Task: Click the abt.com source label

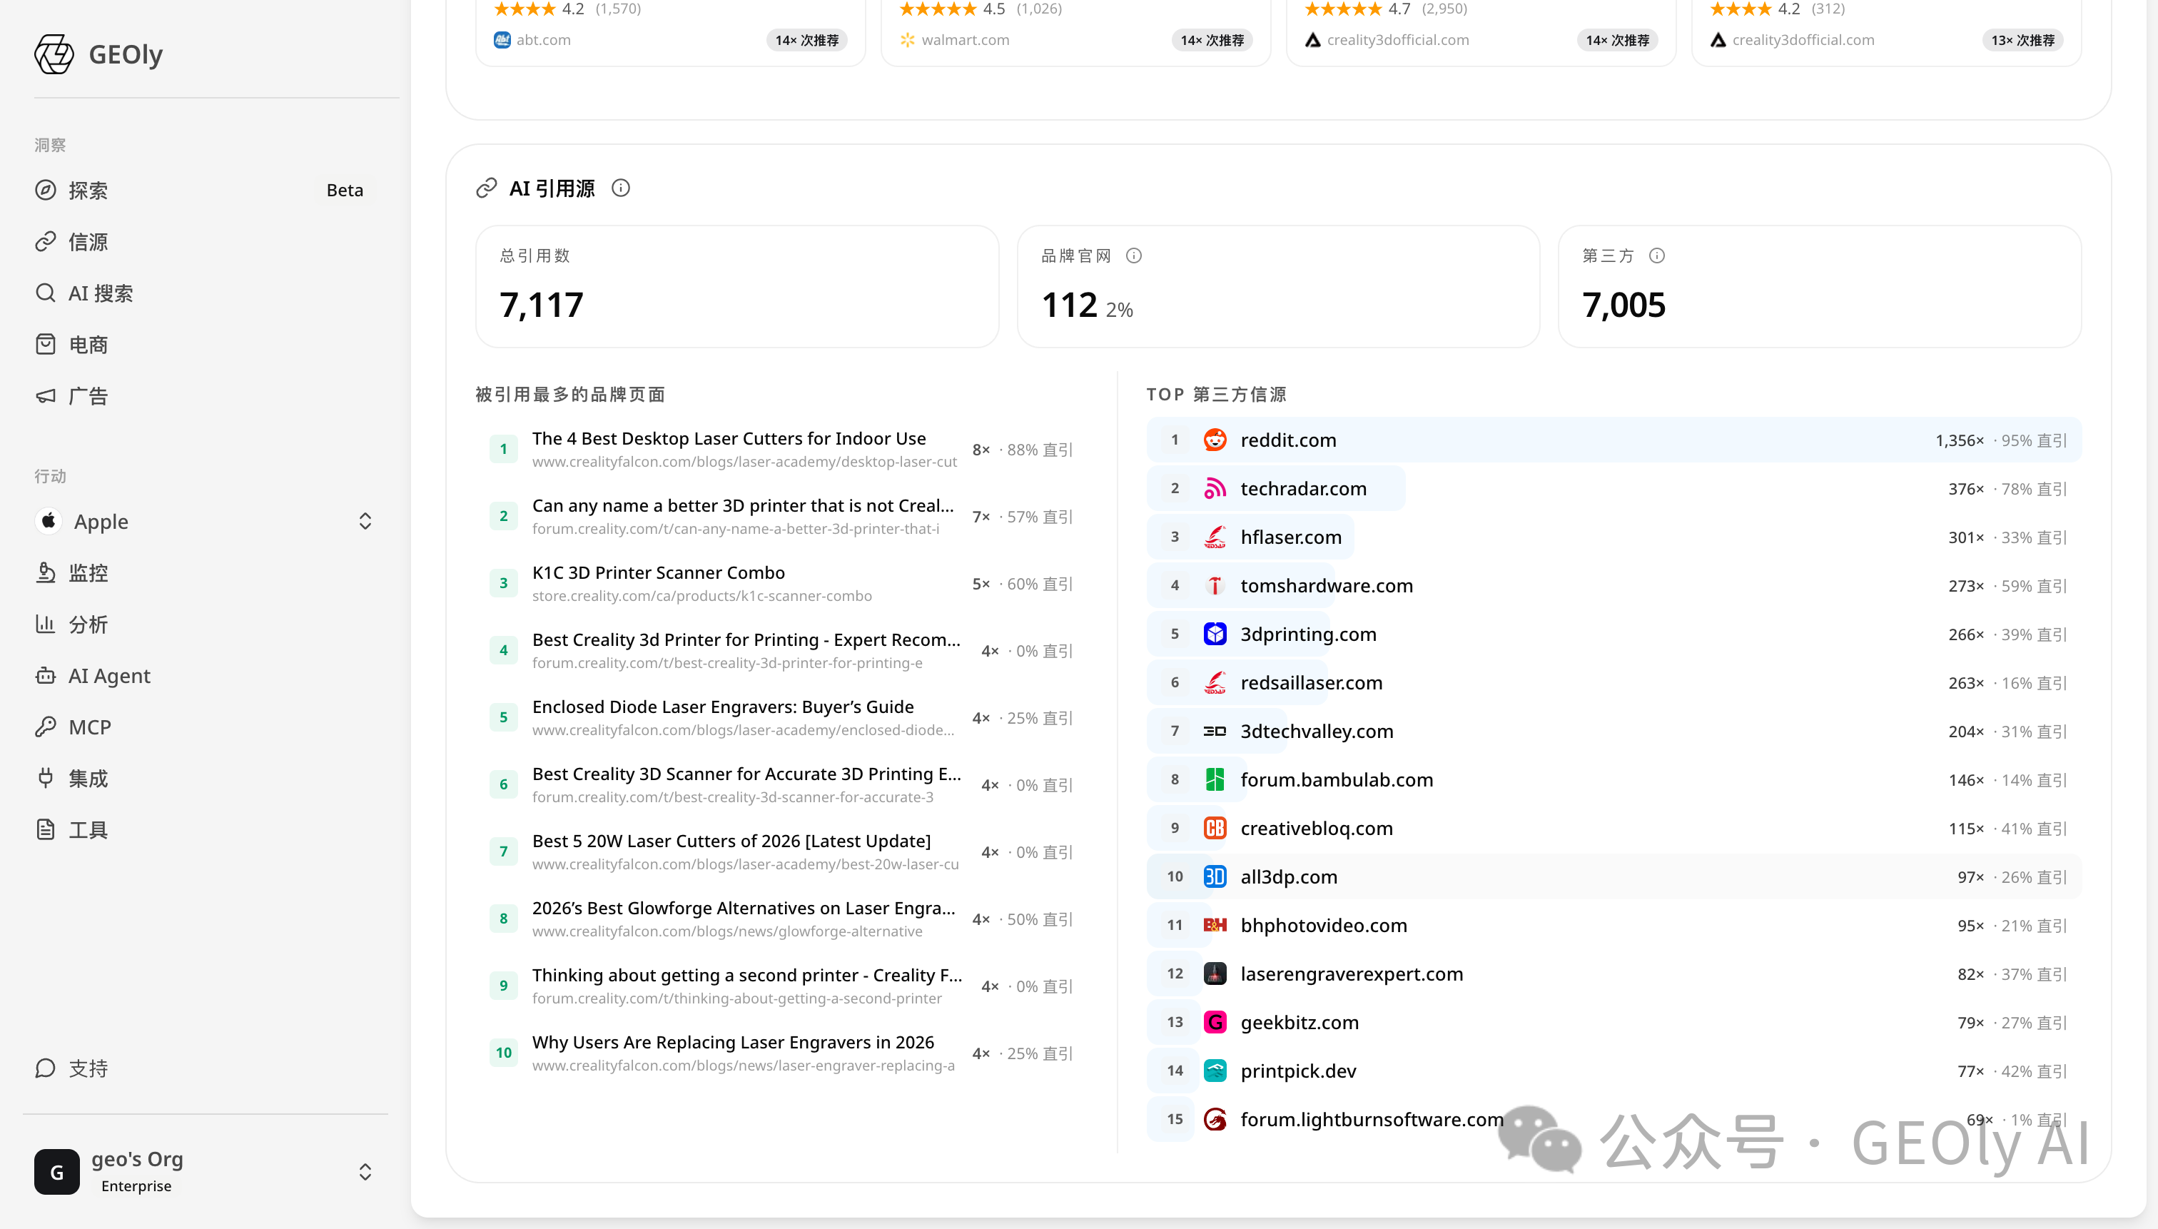Action: (544, 40)
